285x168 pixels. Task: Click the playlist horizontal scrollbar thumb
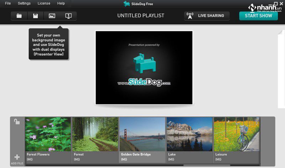(x=207, y=165)
